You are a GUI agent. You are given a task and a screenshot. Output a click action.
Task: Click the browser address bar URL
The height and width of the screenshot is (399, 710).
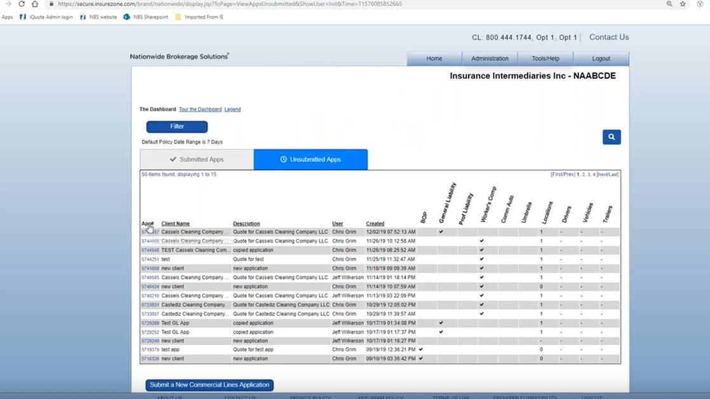point(229,4)
